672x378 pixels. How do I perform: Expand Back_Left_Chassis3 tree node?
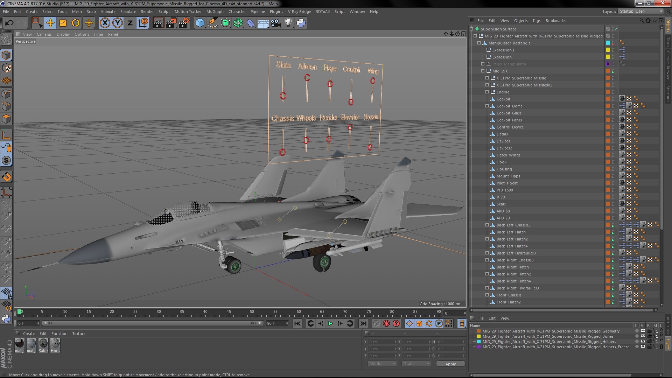coord(487,225)
